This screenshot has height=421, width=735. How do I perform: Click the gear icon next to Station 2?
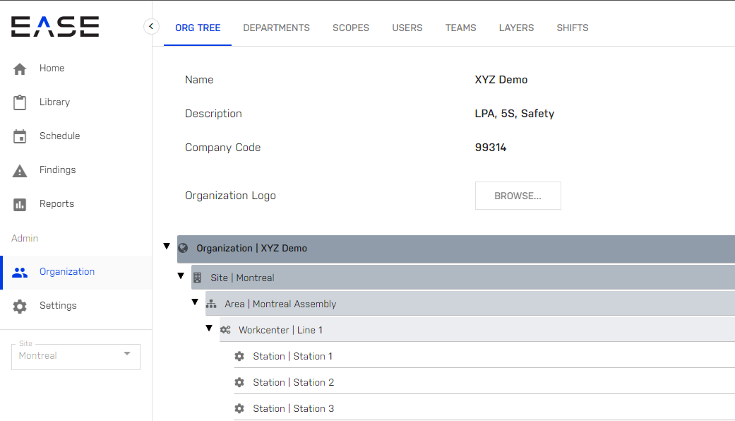(239, 383)
